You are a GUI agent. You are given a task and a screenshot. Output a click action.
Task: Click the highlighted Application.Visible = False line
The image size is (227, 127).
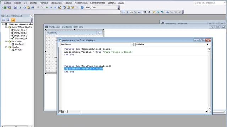click(83, 69)
